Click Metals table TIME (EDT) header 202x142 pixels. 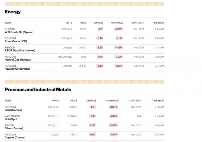158,101
